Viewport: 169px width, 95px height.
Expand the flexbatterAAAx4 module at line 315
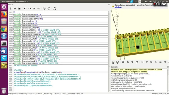pos(13,63)
